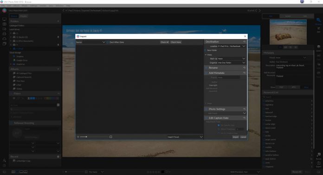Image resolution: width=323 pixels, height=175 pixels.
Task: Open the All Cataloged Files album
Action: pos(24,73)
